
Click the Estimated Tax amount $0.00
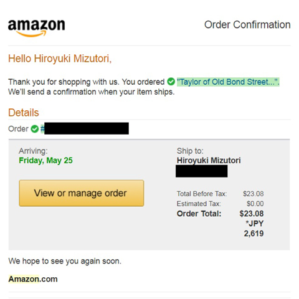click(x=255, y=204)
